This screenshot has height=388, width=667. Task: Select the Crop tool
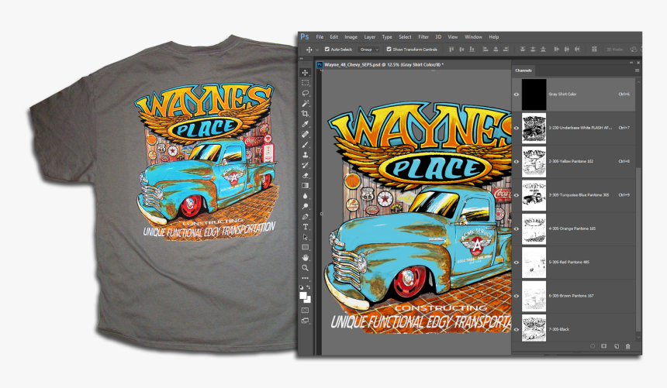click(305, 114)
